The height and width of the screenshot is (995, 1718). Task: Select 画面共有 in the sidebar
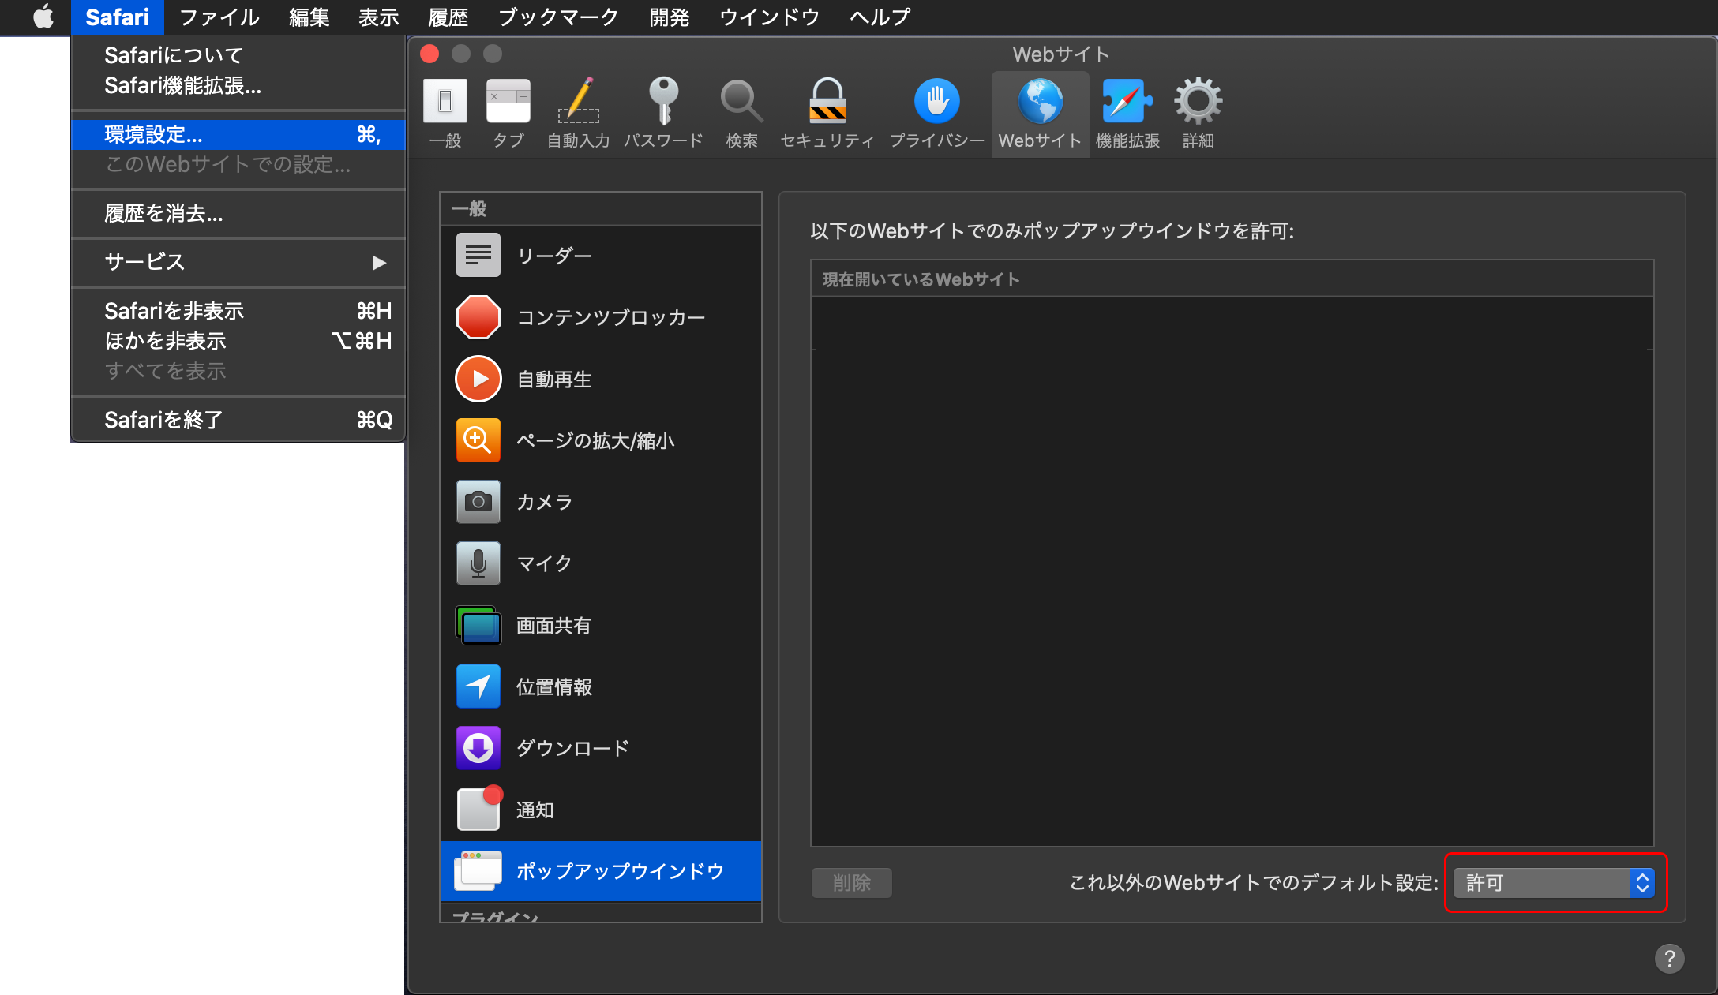coord(600,625)
